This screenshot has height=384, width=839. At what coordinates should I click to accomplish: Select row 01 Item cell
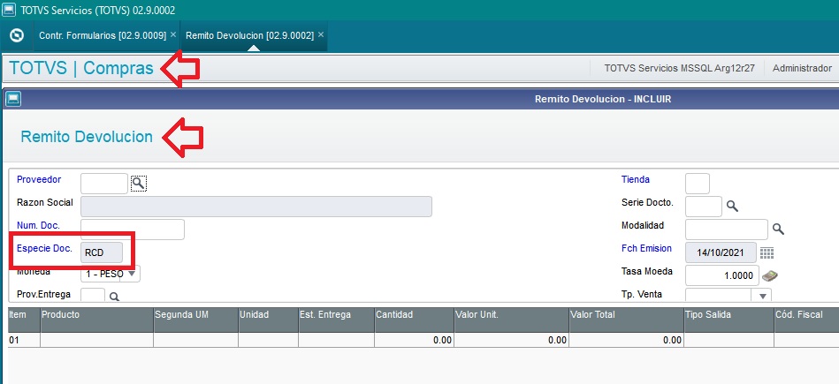tap(24, 340)
